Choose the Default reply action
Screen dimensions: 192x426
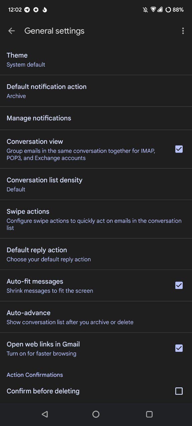point(96,254)
